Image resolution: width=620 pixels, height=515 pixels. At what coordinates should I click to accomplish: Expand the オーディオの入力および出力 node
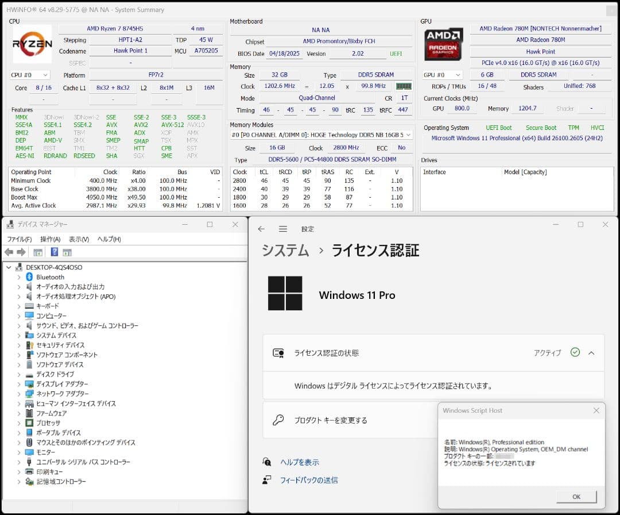point(18,287)
